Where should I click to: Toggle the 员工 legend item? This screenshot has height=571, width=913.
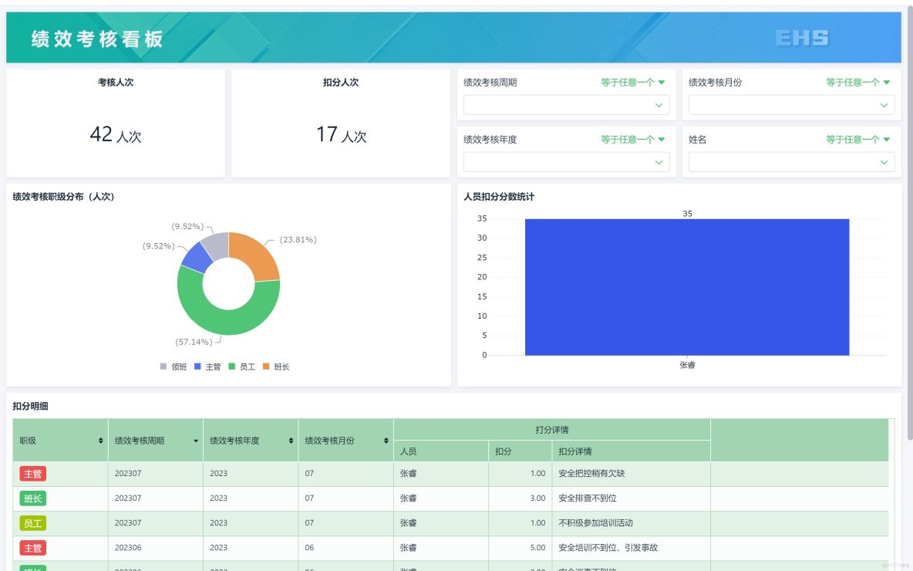tap(241, 367)
